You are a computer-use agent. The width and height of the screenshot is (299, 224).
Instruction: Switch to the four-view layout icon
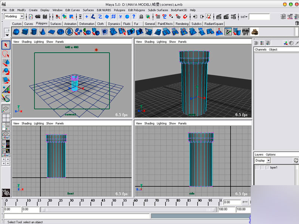[6, 118]
